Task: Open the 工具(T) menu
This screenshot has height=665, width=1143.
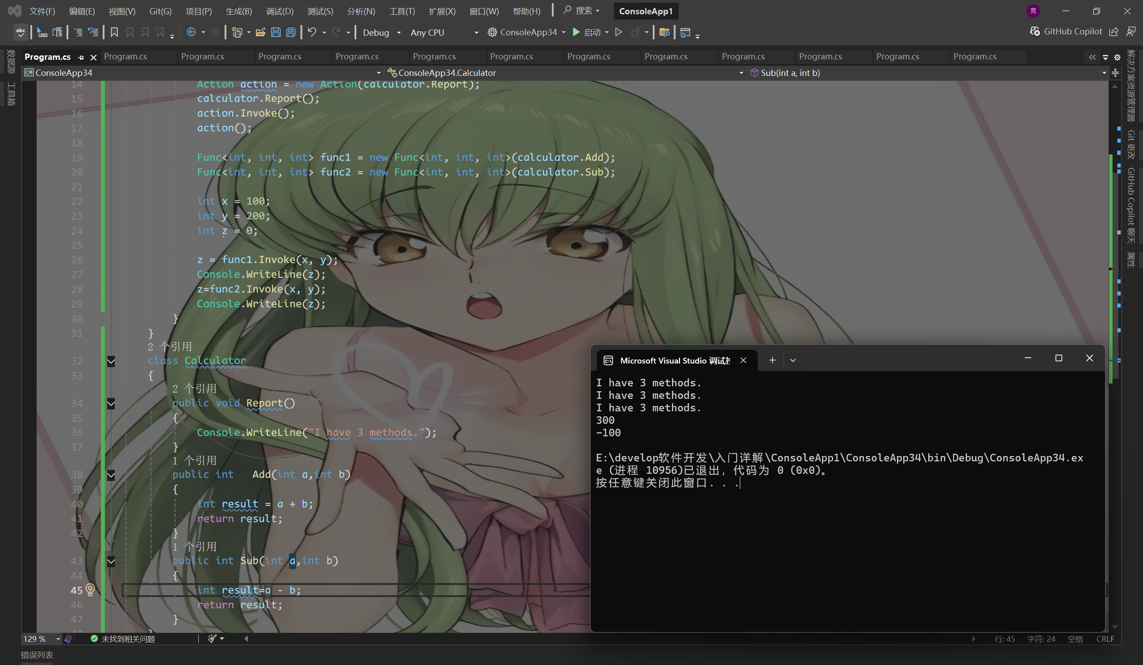Action: coord(402,11)
